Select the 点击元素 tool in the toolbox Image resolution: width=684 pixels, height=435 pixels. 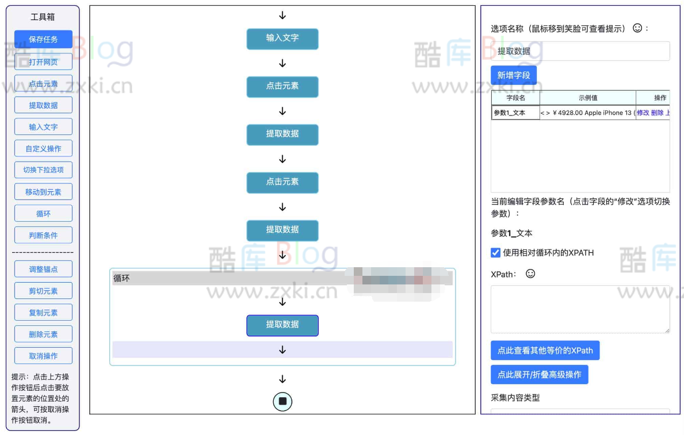tap(43, 83)
